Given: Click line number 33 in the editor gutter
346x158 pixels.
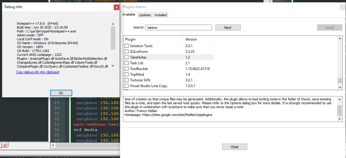Looking at the screenshot, I should [57, 124].
